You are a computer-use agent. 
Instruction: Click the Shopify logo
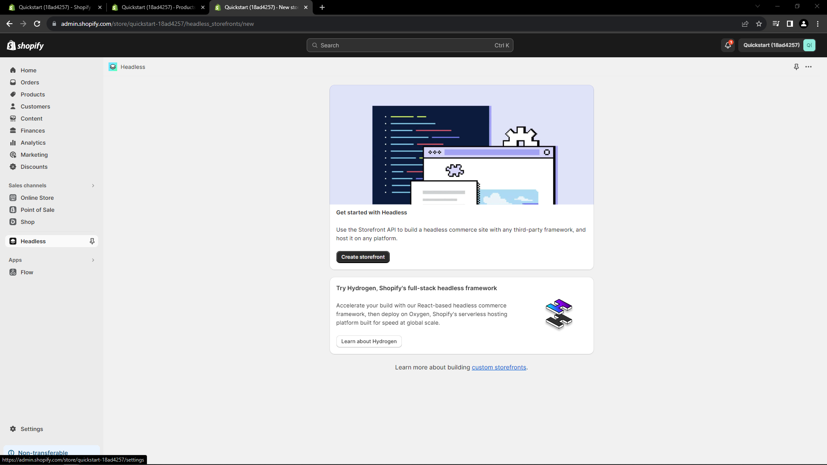tap(25, 45)
